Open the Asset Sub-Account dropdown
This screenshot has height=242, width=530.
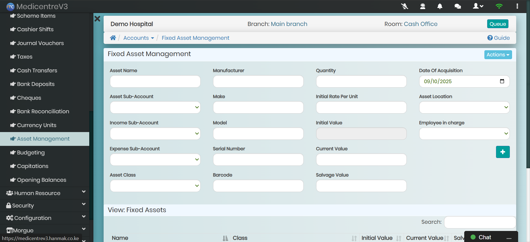pos(155,107)
